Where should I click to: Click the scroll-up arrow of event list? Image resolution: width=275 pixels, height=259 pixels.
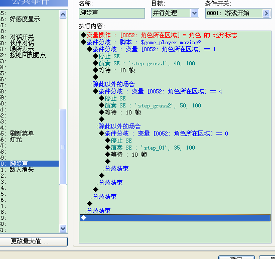63,15
